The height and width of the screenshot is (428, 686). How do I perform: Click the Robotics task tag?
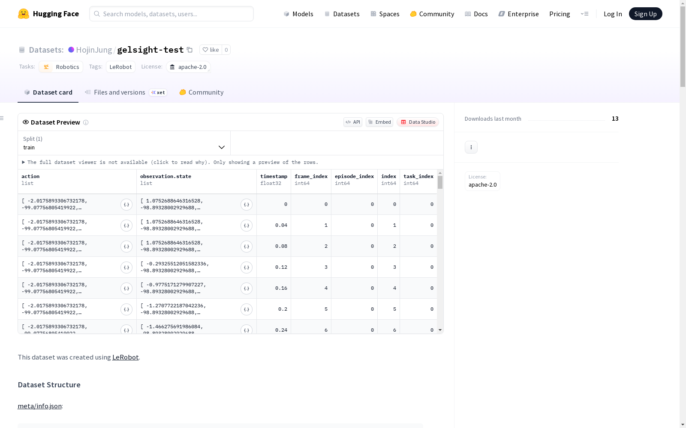point(61,67)
